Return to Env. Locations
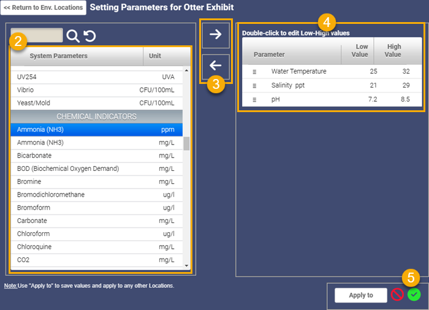429x310 pixels. tap(44, 8)
